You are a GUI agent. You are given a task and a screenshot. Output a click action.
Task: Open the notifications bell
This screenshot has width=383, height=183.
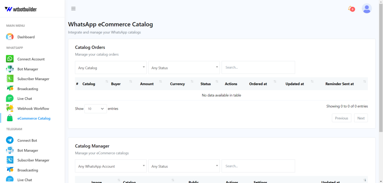pyautogui.click(x=351, y=9)
